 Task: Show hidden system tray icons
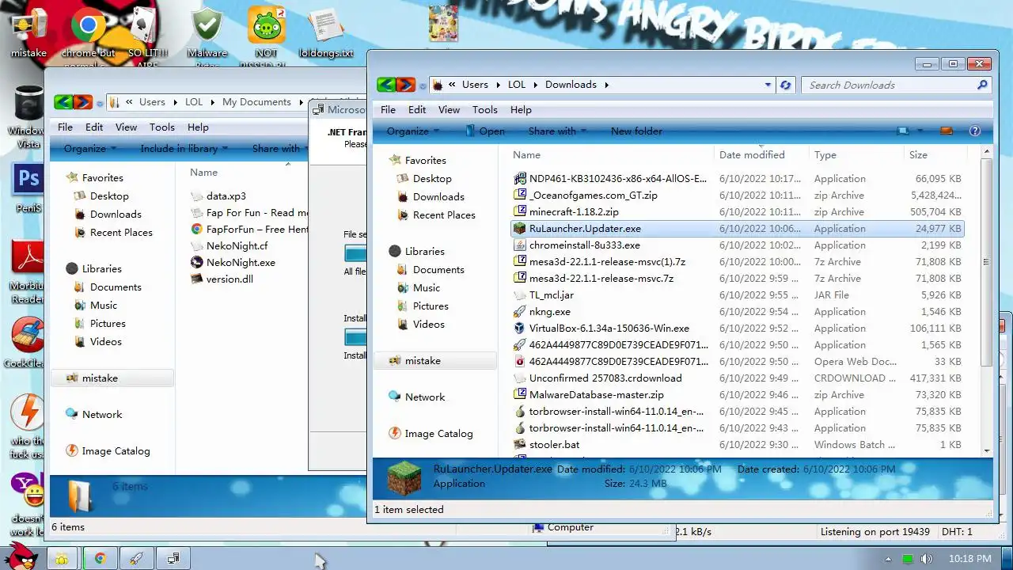[890, 559]
